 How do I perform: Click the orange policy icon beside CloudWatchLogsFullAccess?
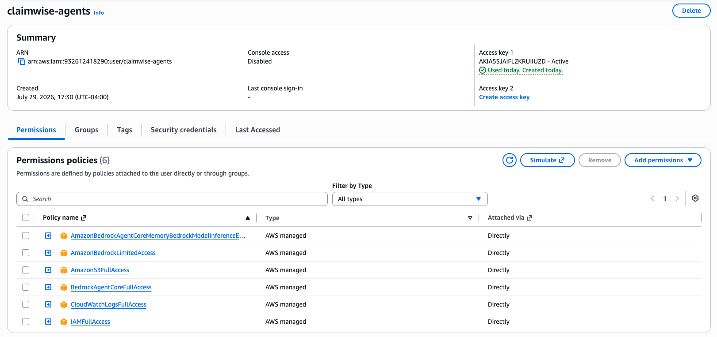tap(64, 304)
